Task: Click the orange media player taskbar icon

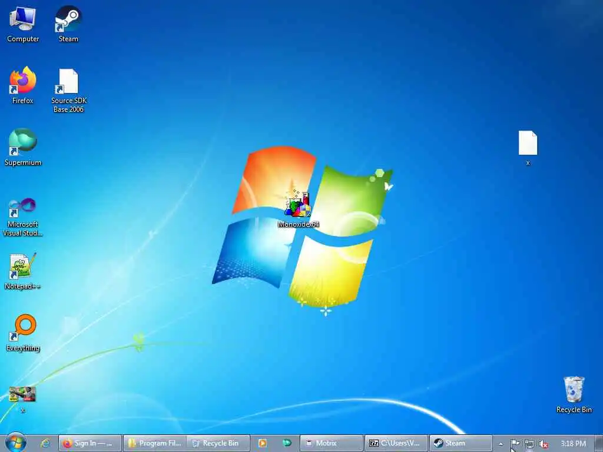Action: coord(263,443)
